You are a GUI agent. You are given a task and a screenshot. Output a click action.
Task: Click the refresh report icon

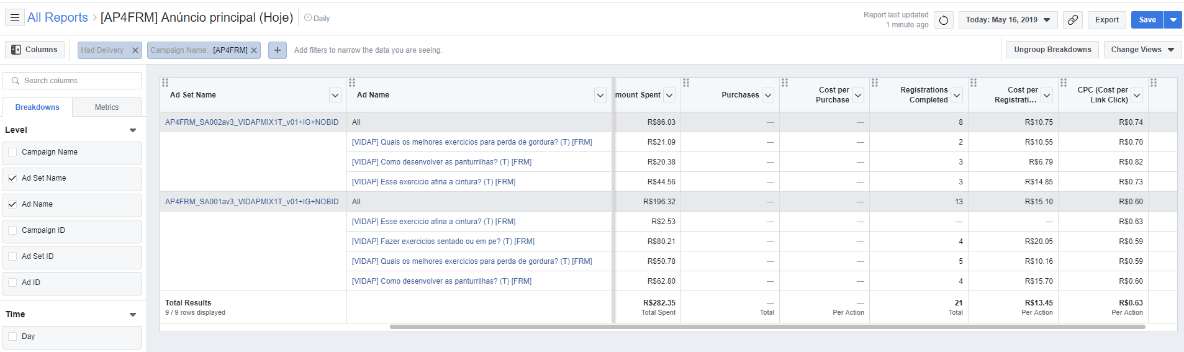pos(943,20)
